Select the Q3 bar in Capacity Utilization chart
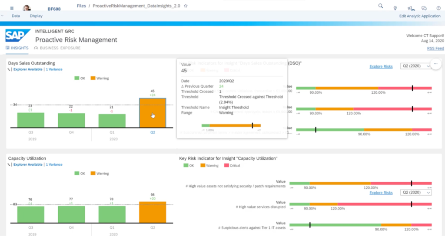The image size is (445, 236). tap(31, 214)
